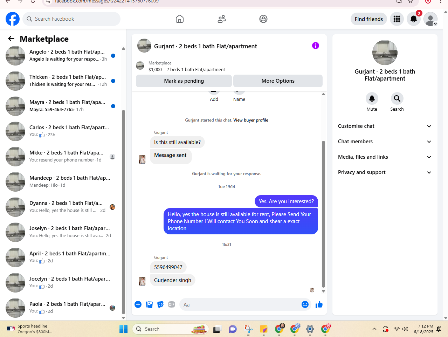Open the conversation with Joselyn

click(61, 232)
